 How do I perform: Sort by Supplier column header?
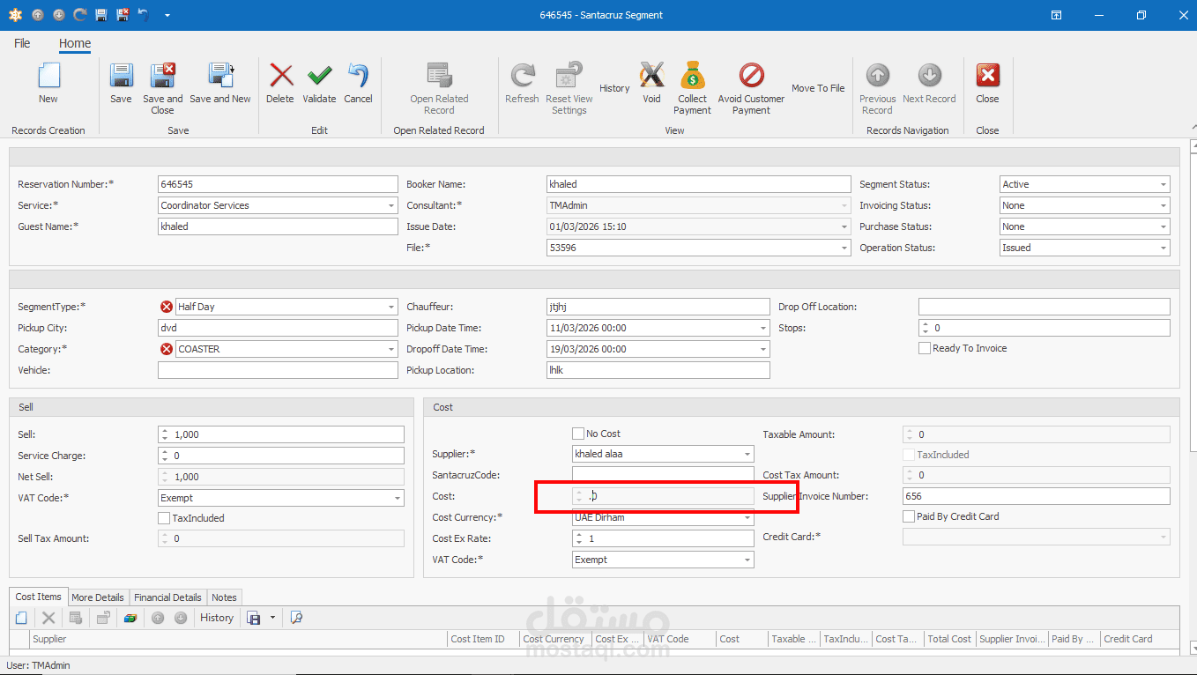coord(238,639)
